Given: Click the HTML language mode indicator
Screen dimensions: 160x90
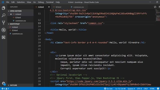Looking at the screenshot, I should [x=152, y=88].
